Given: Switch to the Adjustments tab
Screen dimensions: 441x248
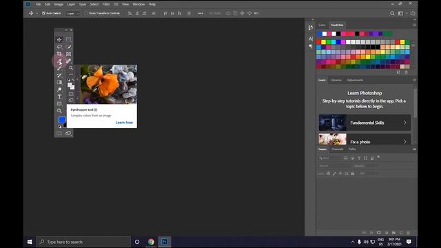Looking at the screenshot, I should pos(355,80).
